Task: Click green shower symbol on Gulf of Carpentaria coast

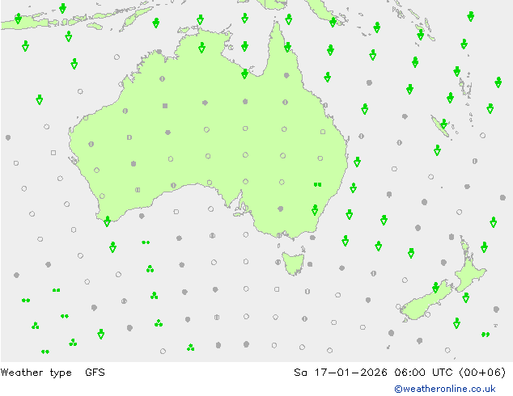Action: tap(244, 74)
